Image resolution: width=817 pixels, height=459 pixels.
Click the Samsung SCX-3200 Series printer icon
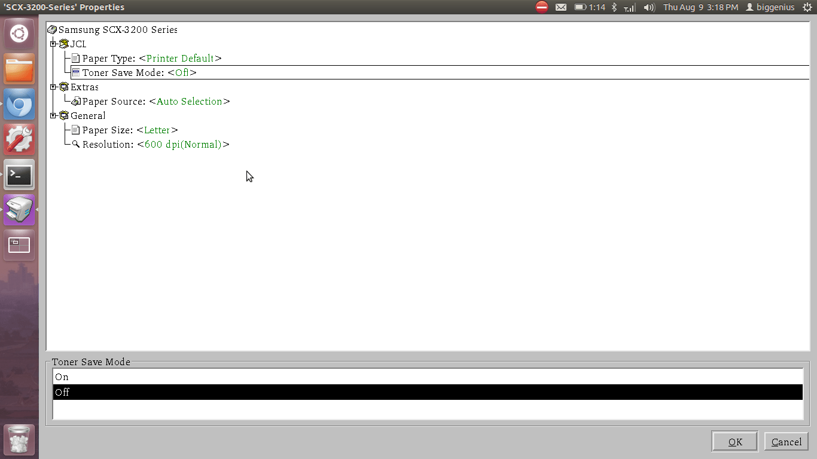click(52, 29)
